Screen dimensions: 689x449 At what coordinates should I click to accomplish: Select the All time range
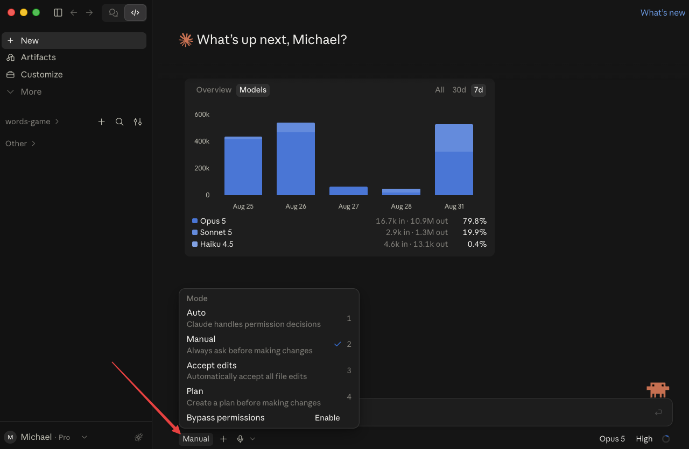tap(440, 90)
